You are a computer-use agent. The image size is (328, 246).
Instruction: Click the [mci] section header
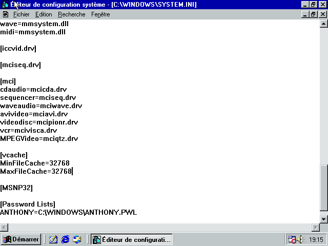pyautogui.click(x=8, y=81)
